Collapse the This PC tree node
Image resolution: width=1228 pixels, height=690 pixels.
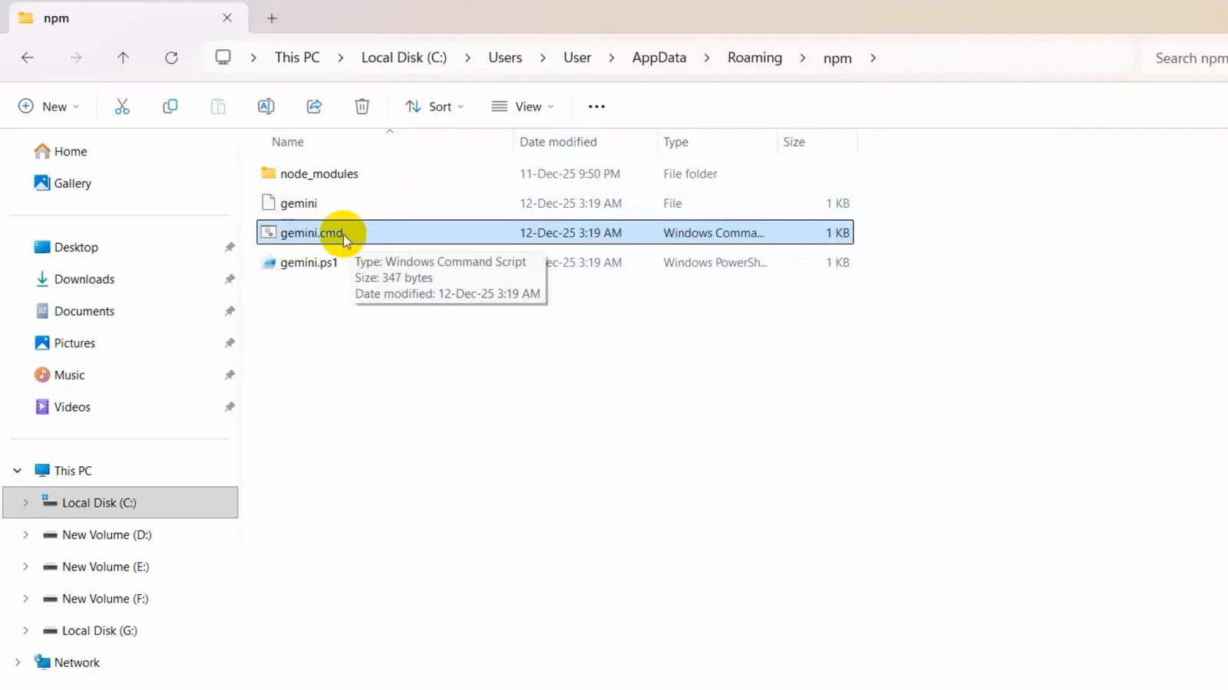coord(18,471)
